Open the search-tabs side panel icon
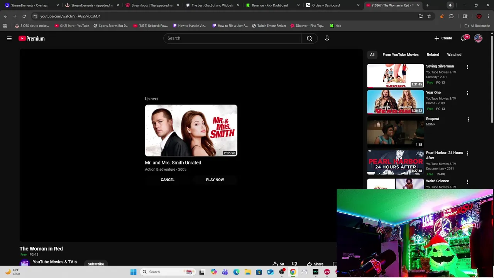This screenshot has width=494, height=278. coord(465,16)
